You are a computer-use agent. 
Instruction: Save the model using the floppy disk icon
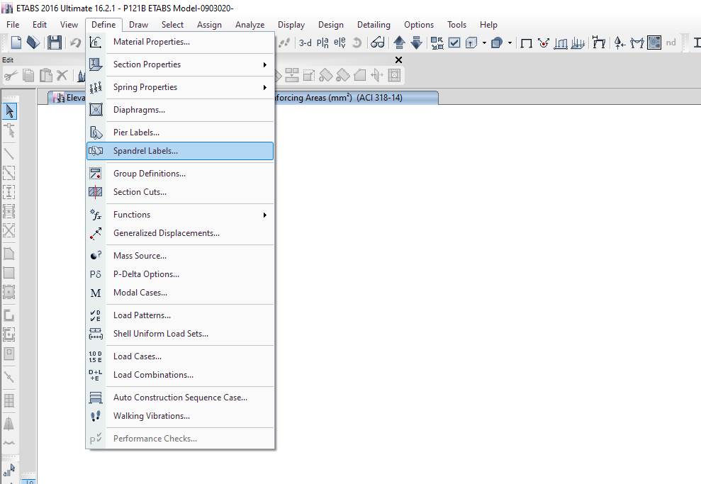pos(54,43)
